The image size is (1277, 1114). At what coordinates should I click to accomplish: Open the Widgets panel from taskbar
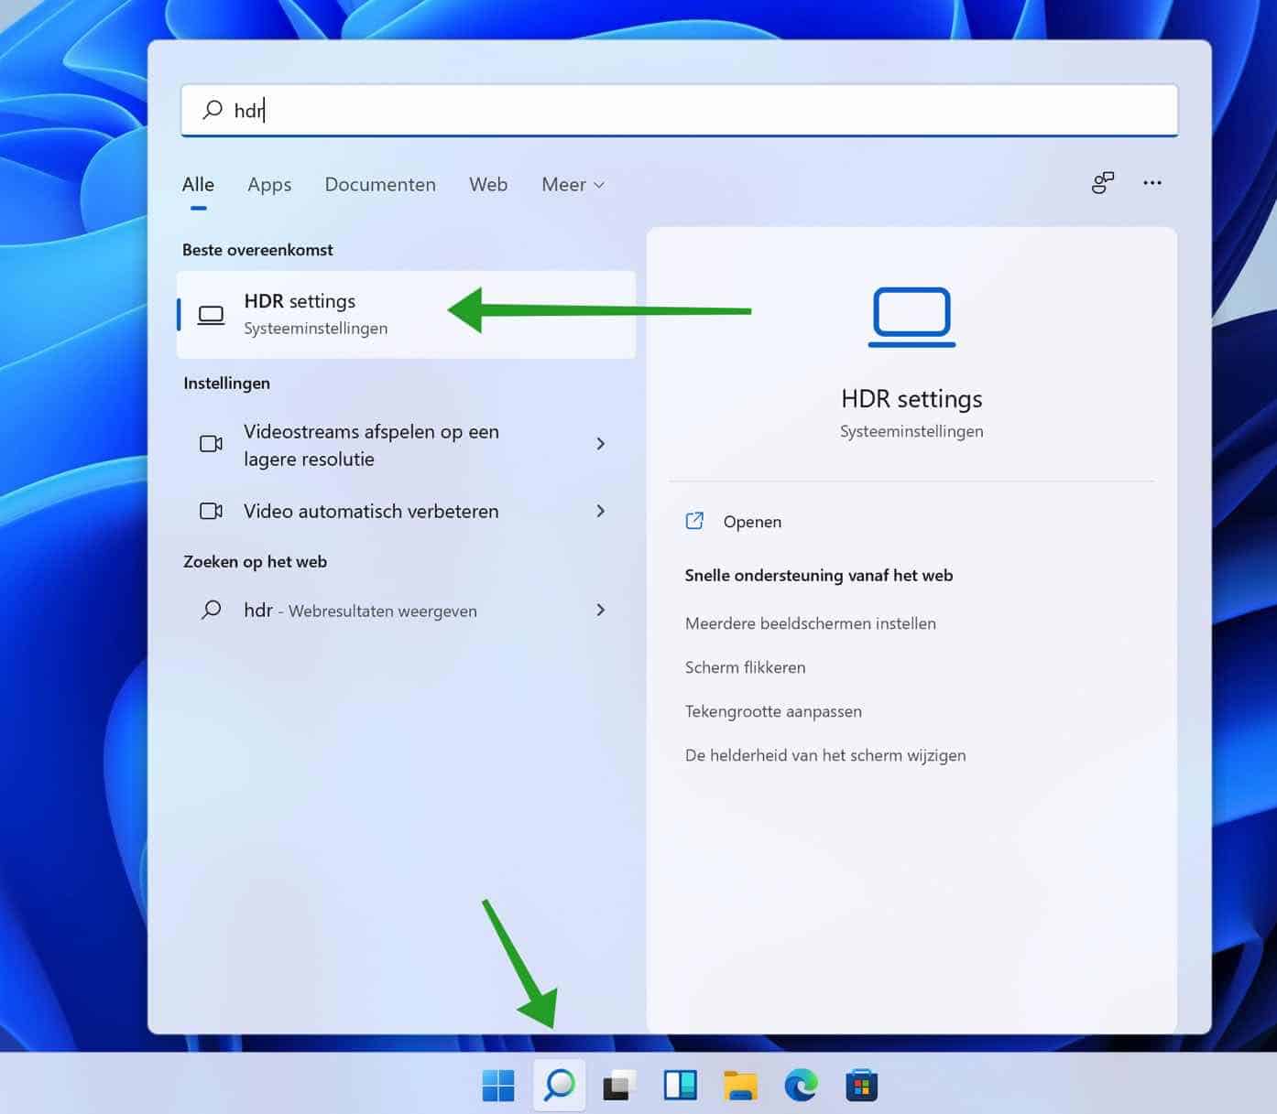pyautogui.click(x=680, y=1086)
